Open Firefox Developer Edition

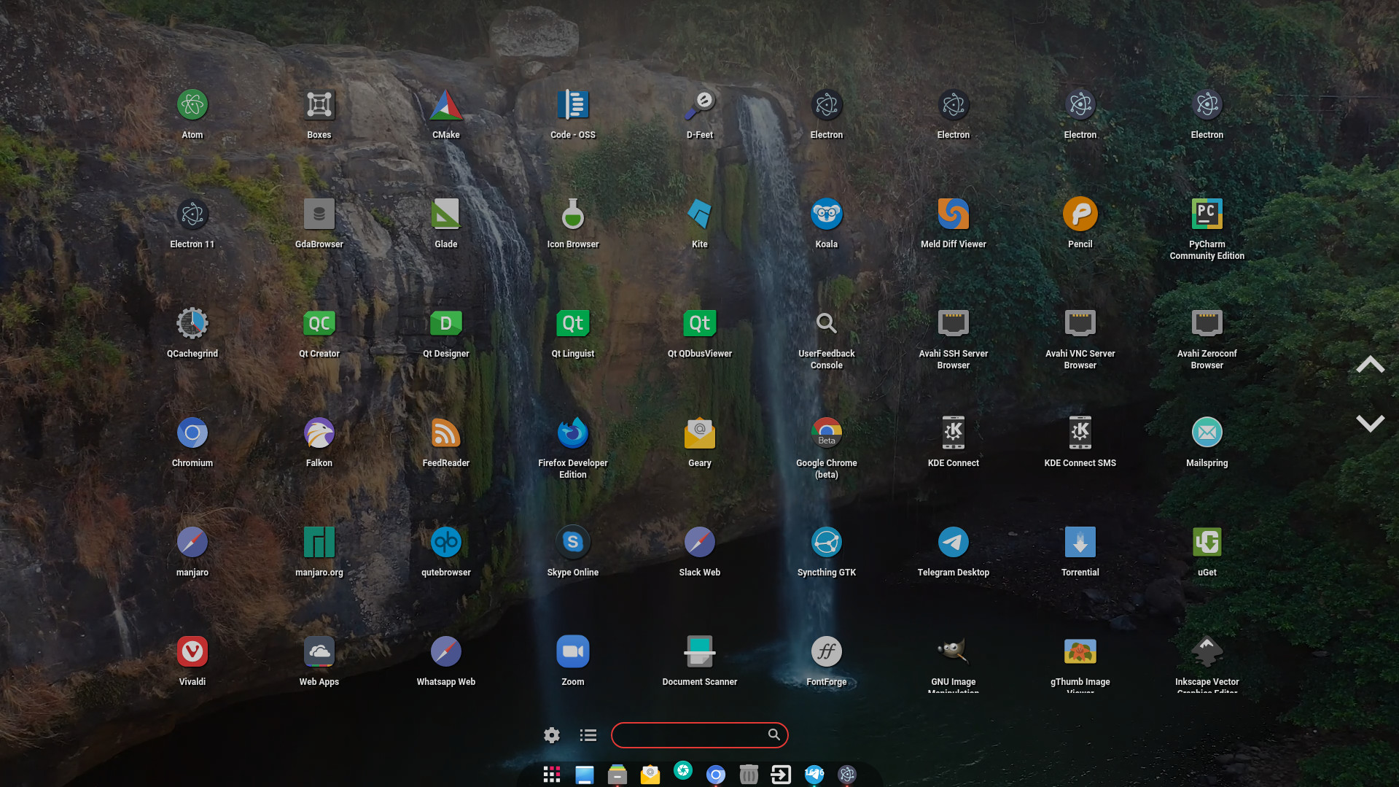point(573,434)
